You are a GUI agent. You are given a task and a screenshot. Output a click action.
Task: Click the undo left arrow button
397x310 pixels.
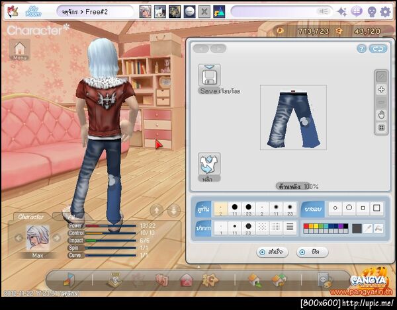tap(200, 48)
